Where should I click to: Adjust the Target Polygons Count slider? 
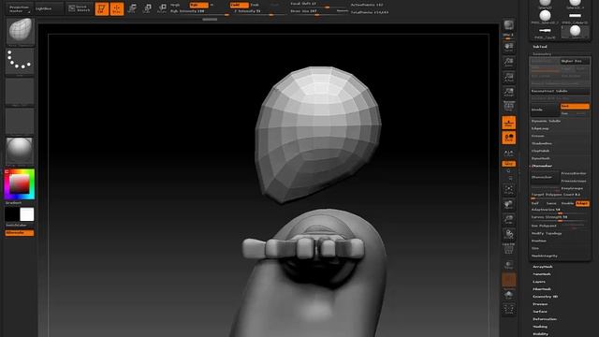[x=560, y=196]
